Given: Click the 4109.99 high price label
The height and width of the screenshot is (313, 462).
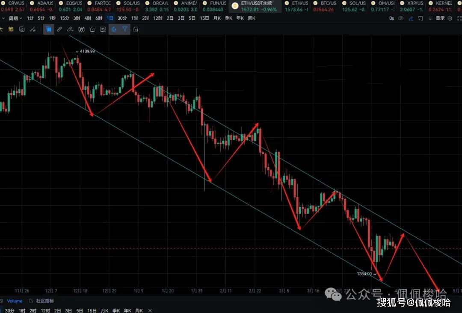Looking at the screenshot, I should 87,51.
